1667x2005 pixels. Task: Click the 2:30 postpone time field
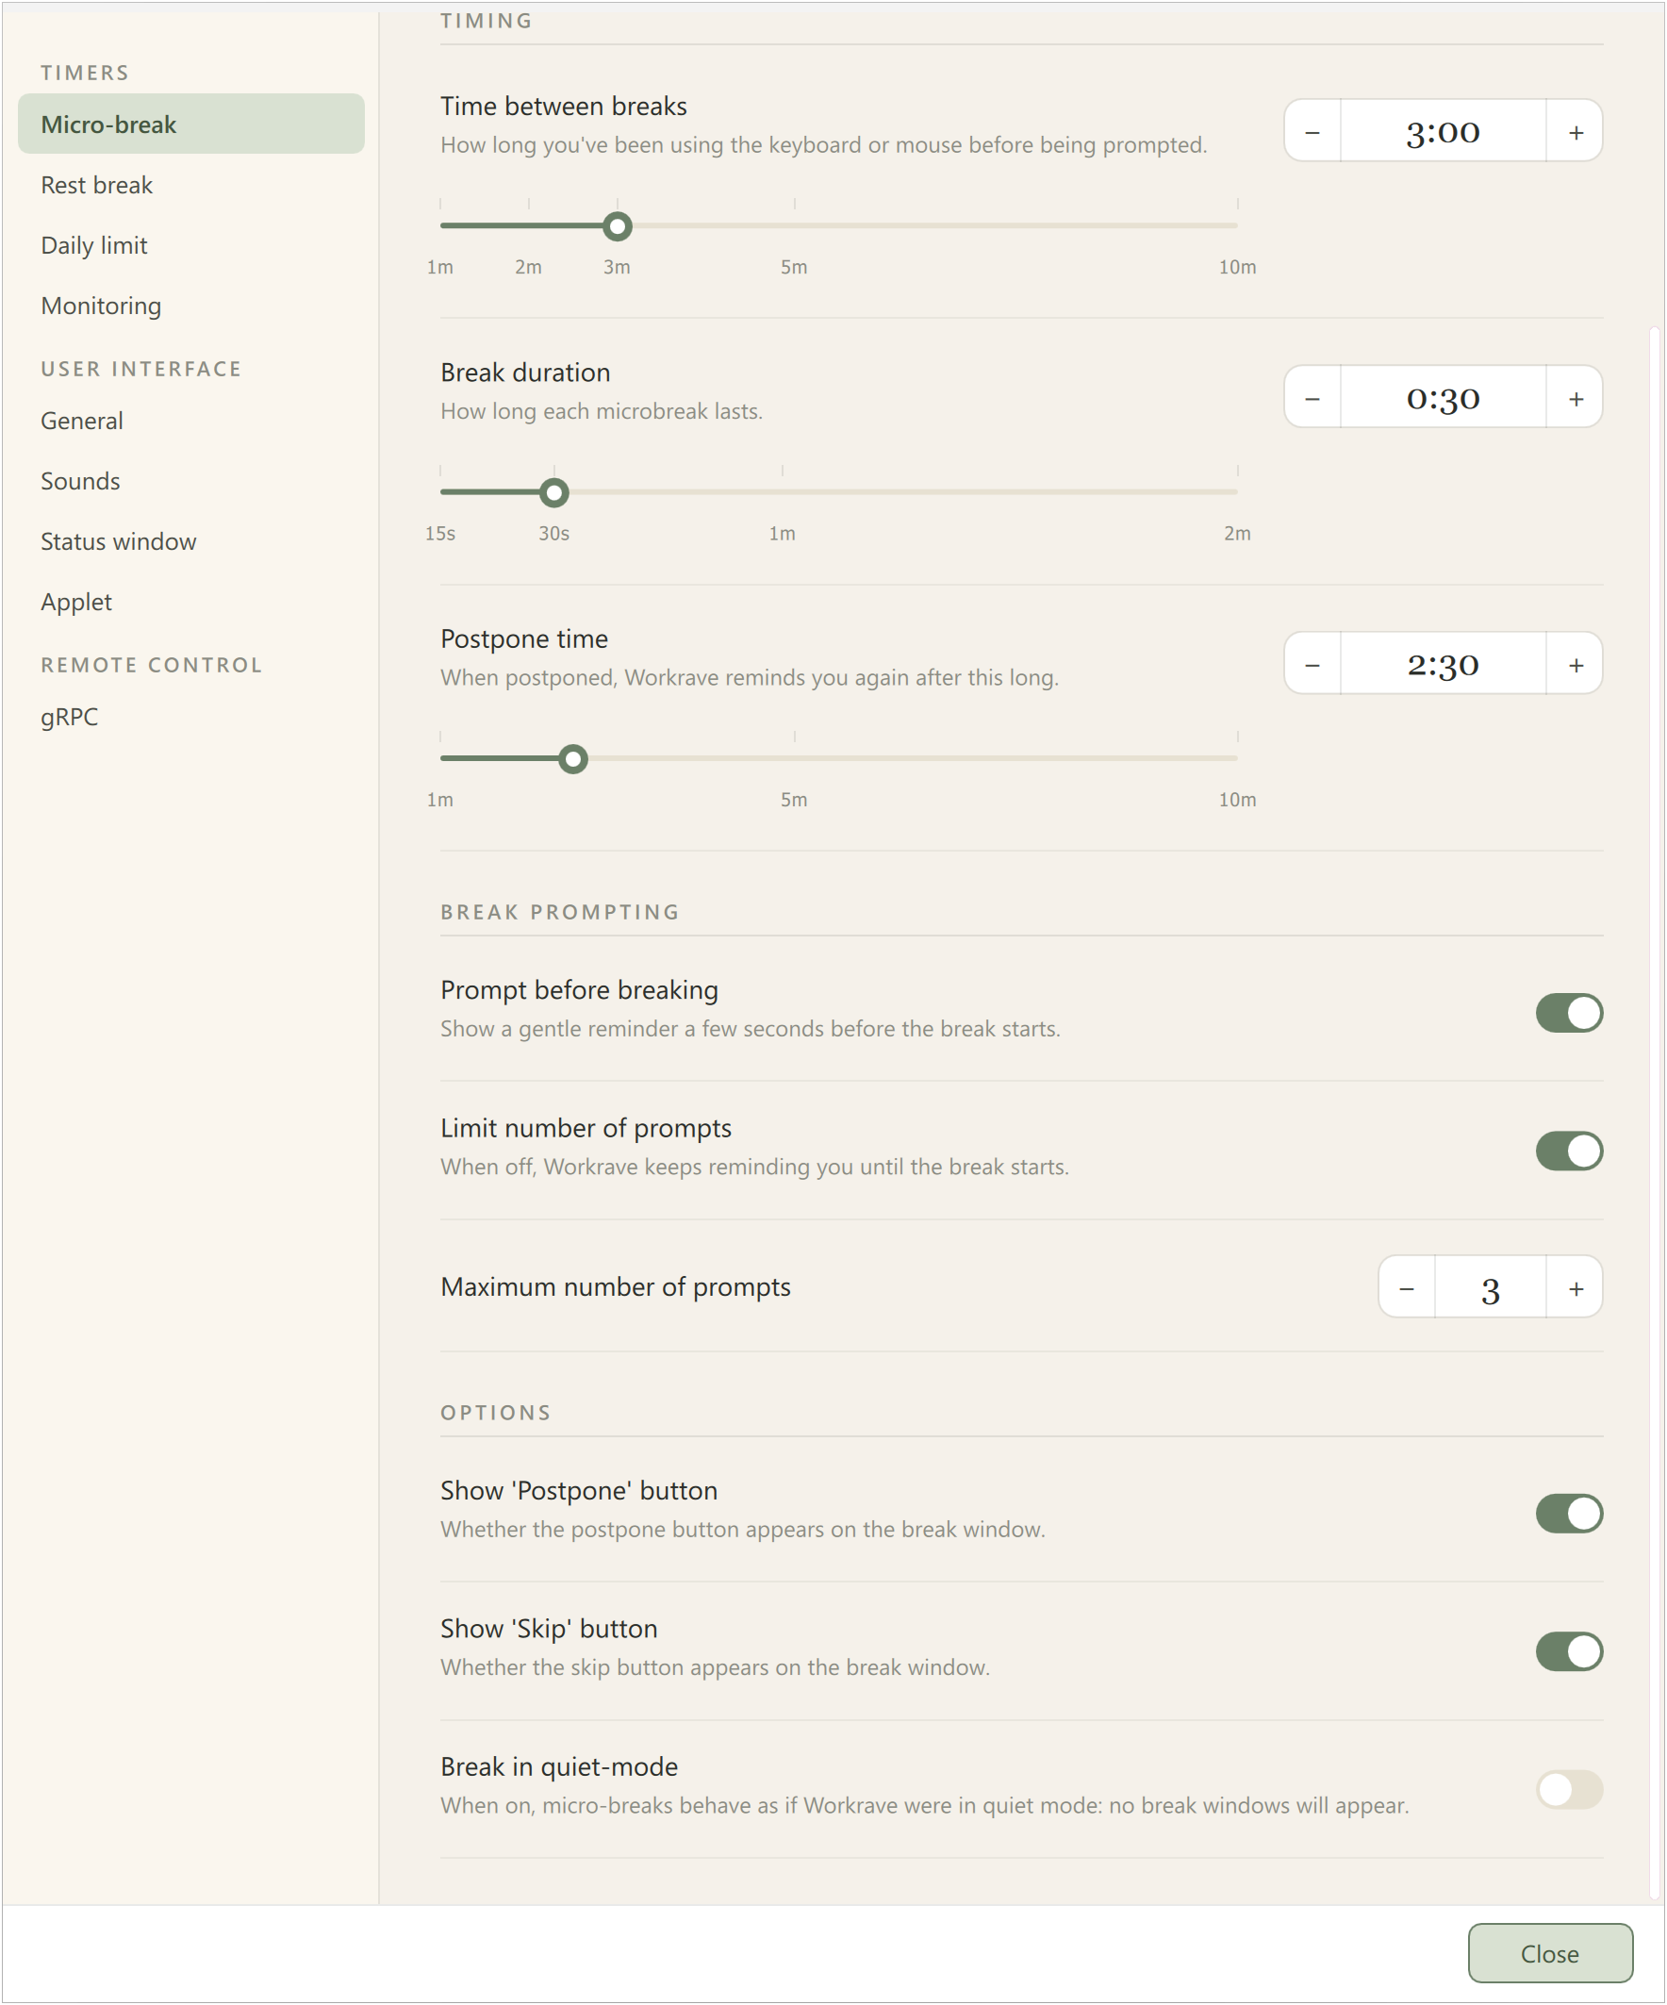[x=1444, y=665]
